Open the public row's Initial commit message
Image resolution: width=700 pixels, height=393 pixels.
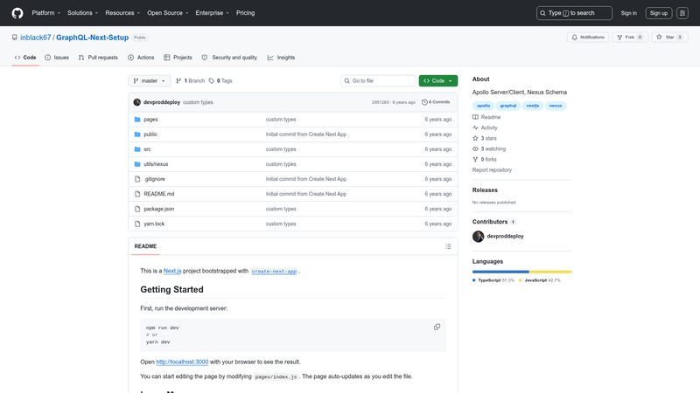point(305,134)
